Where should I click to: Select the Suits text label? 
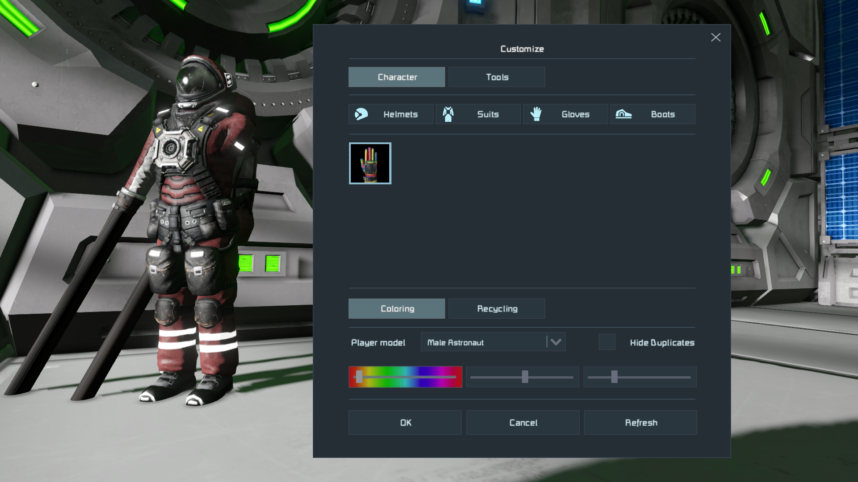click(x=488, y=114)
